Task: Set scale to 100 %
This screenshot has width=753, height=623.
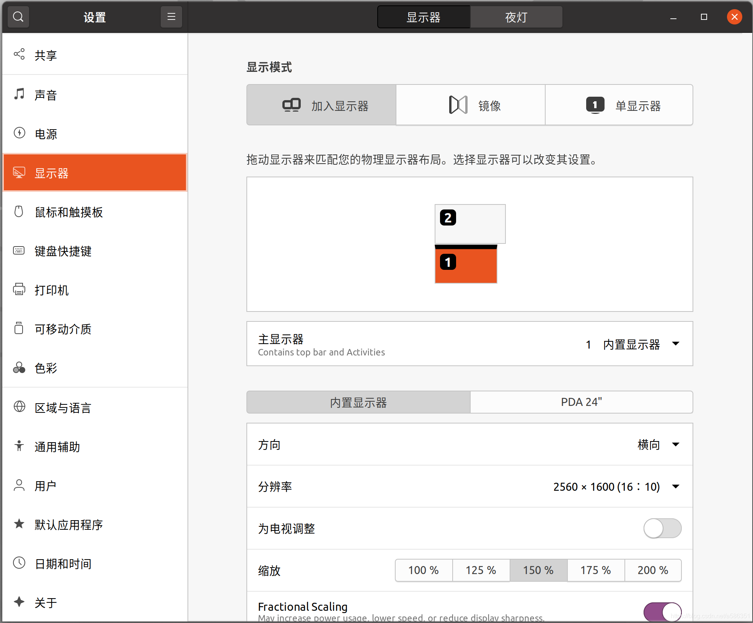Action: [424, 570]
